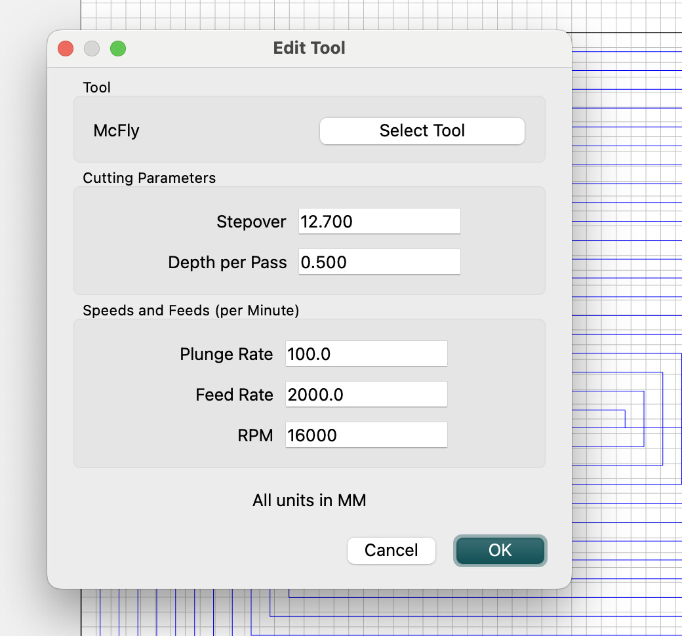Click the Plunge Rate label
This screenshot has height=636, width=682.
click(226, 355)
